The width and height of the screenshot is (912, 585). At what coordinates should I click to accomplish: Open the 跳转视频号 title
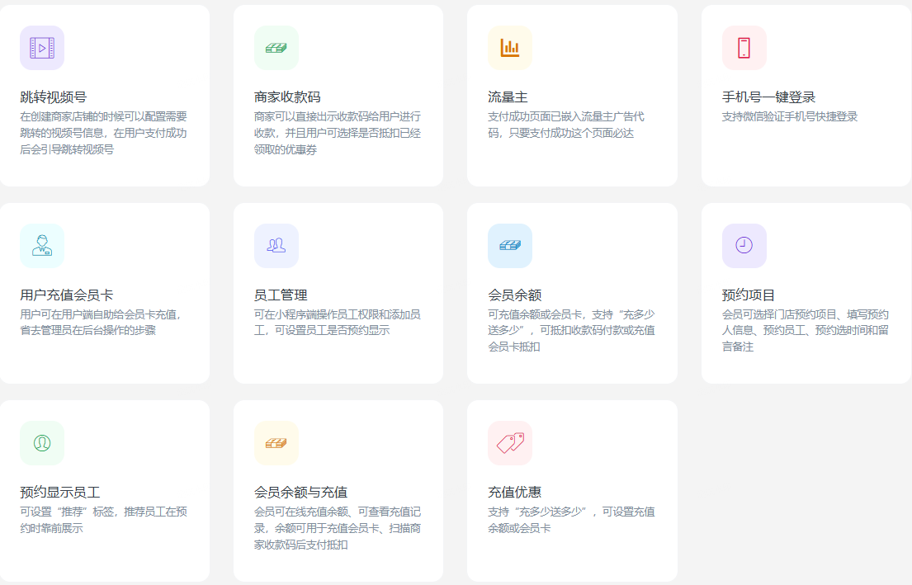54,97
